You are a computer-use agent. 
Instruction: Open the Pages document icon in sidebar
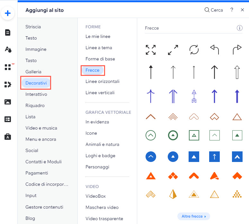(x=8, y=32)
